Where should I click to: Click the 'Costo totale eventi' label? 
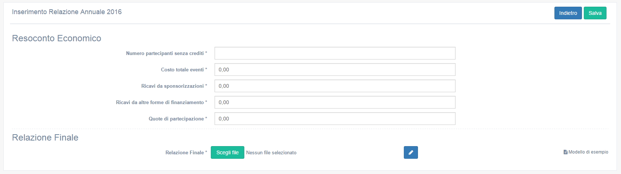[x=182, y=70]
